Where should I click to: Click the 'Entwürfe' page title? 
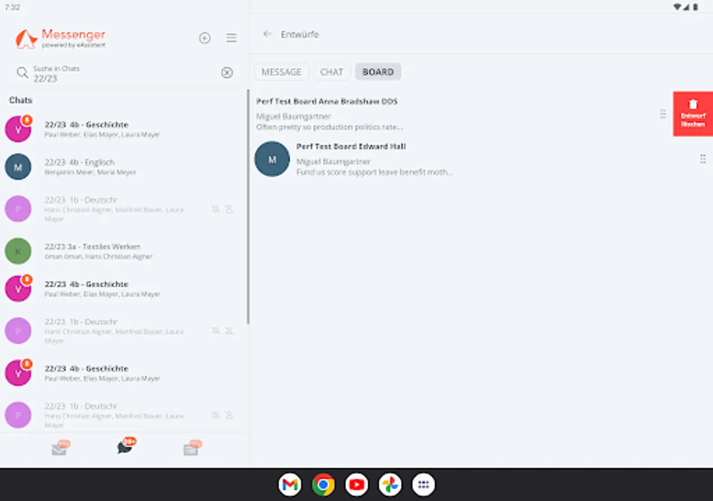(x=300, y=35)
